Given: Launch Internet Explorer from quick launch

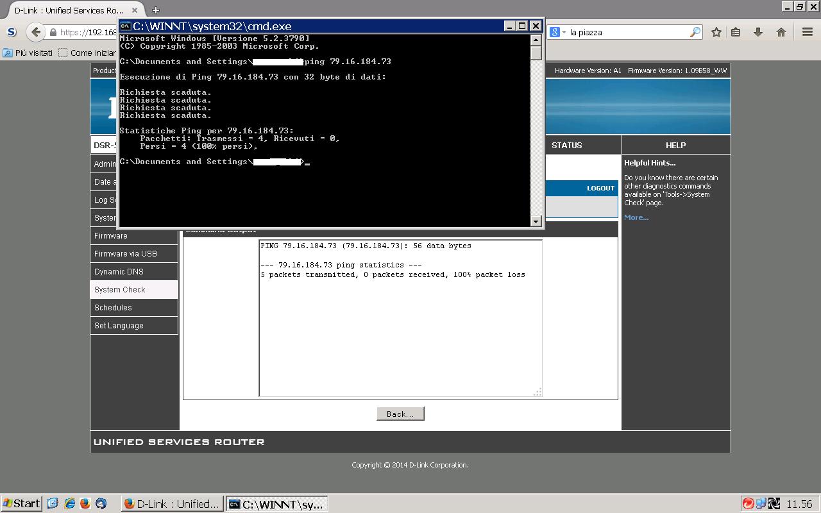Looking at the screenshot, I should tap(69, 503).
